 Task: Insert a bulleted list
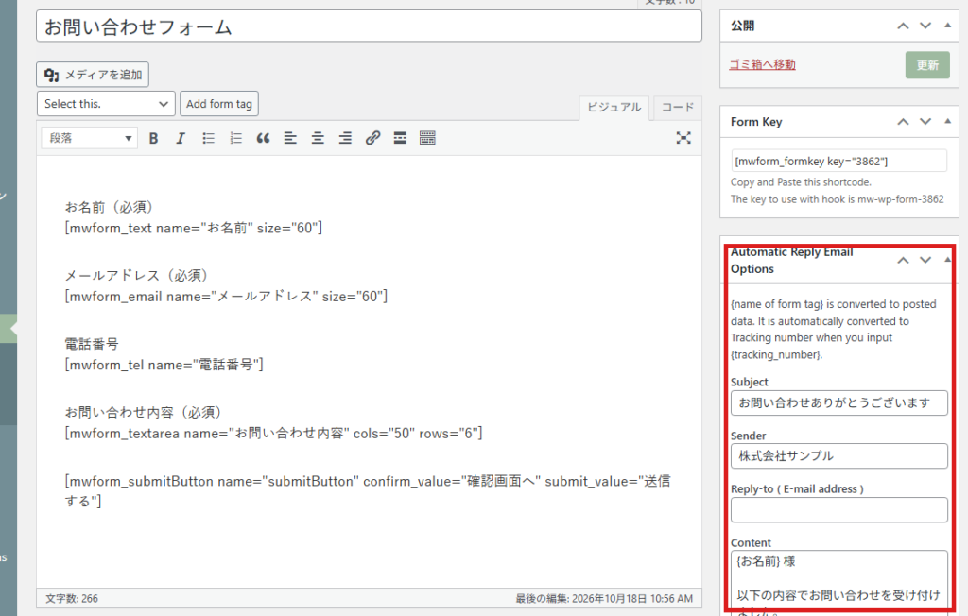click(x=208, y=138)
